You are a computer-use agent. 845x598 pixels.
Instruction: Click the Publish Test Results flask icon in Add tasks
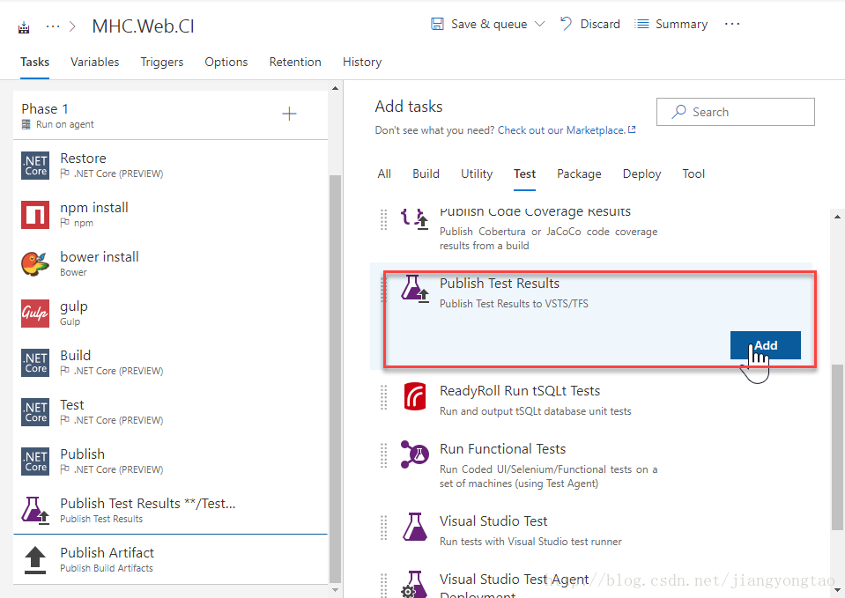tap(414, 289)
